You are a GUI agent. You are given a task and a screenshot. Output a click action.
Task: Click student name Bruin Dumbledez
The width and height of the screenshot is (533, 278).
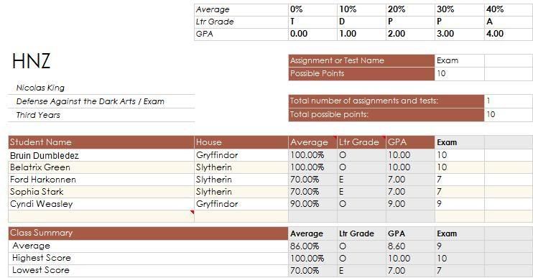(45, 155)
